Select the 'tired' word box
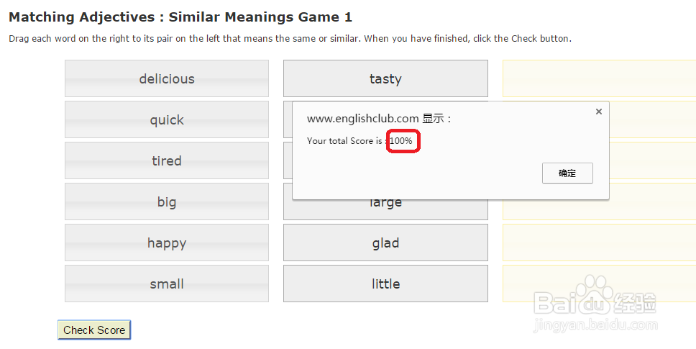The width and height of the screenshot is (696, 349). 167,160
